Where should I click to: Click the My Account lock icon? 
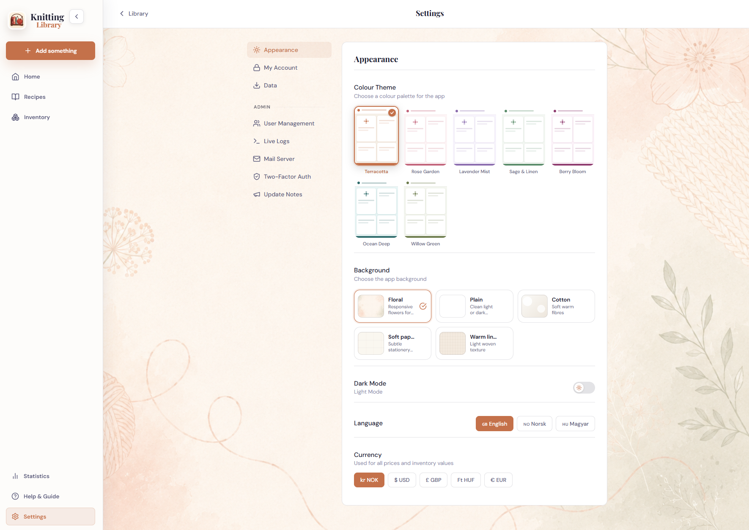pyautogui.click(x=257, y=68)
